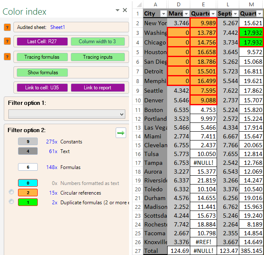Click the #REF! cell in Knoxville row

203,242
